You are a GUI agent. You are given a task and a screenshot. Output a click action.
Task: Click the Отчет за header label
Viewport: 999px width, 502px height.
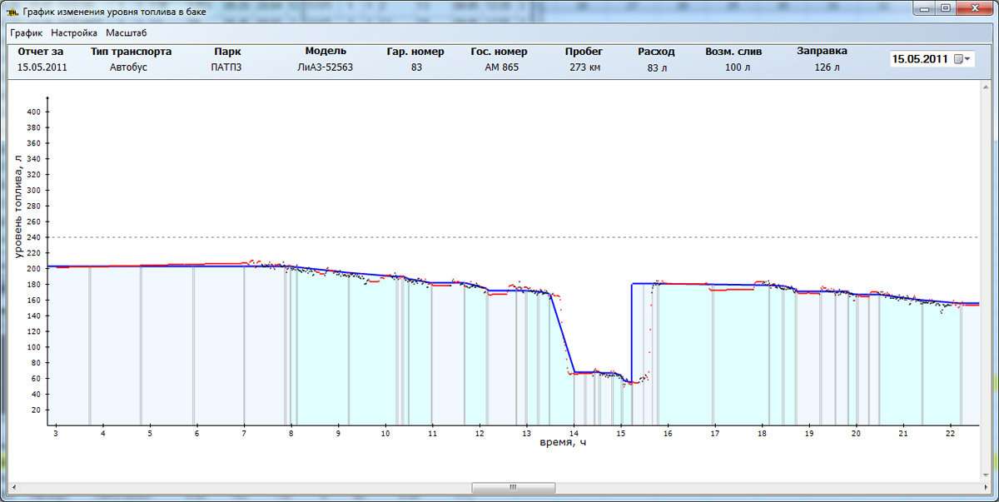pyautogui.click(x=40, y=52)
